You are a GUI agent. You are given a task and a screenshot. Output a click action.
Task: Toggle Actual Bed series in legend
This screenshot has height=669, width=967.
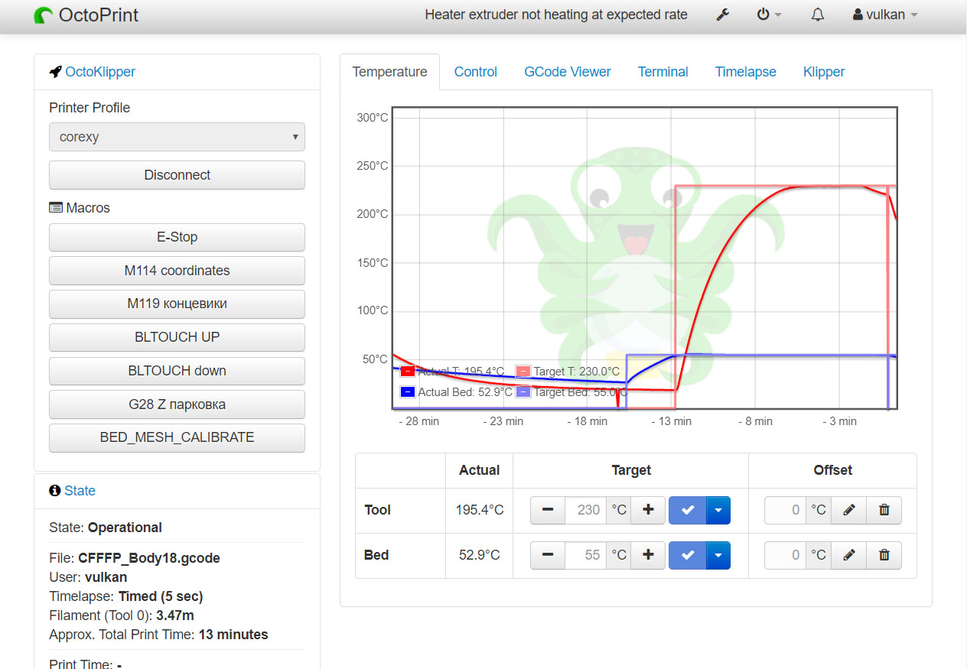(x=407, y=392)
